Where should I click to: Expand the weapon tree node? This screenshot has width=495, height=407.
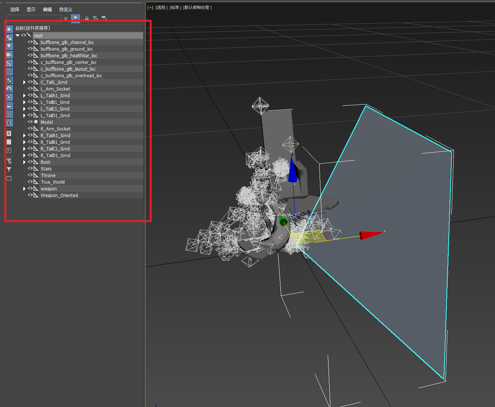pyautogui.click(x=24, y=189)
